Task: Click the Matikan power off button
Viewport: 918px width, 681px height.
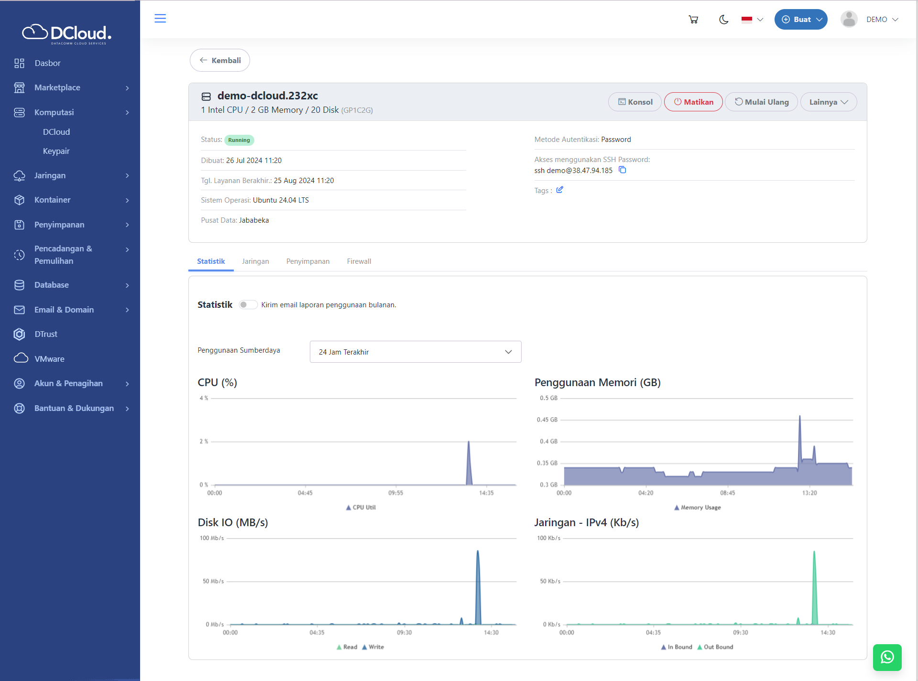Action: coord(693,102)
